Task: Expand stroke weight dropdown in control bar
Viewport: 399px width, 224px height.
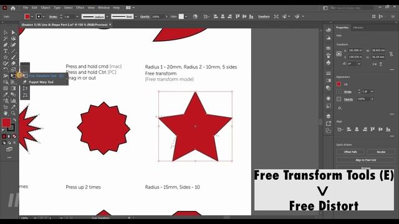Action: [77, 17]
